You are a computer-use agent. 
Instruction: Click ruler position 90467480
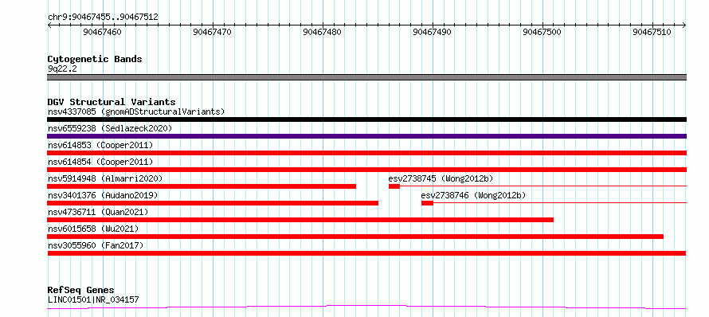pos(323,32)
